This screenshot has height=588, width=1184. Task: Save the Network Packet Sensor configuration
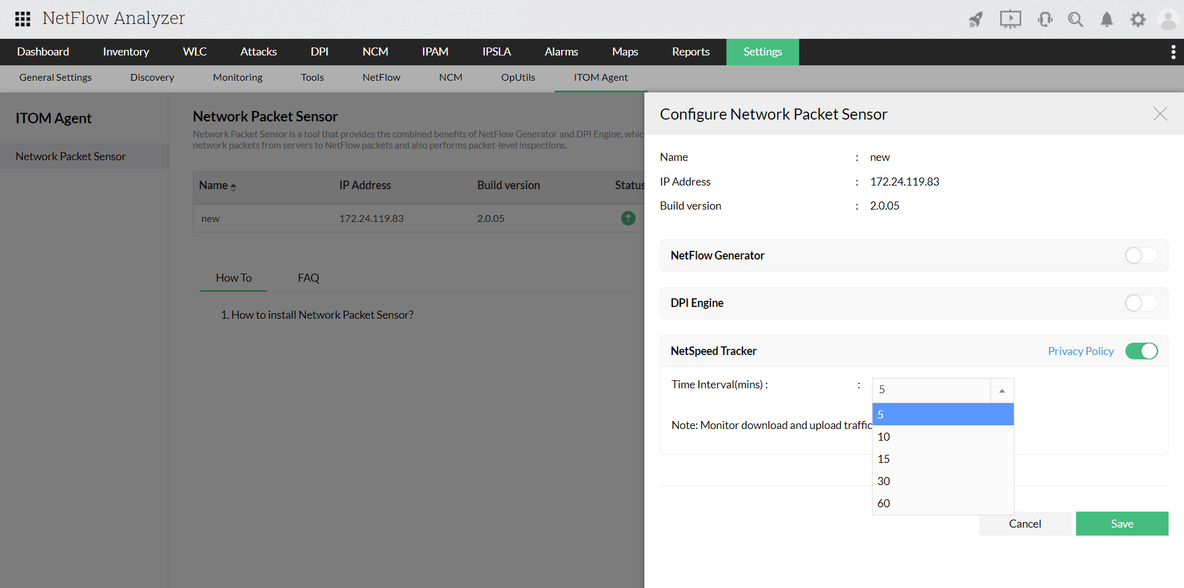[1122, 523]
